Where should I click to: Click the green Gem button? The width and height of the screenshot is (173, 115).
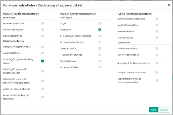pyautogui.click(x=153, y=110)
